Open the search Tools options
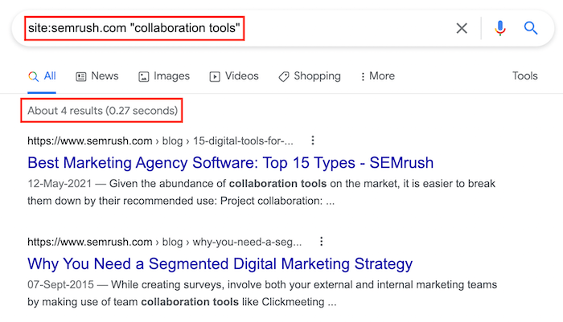 coord(524,76)
